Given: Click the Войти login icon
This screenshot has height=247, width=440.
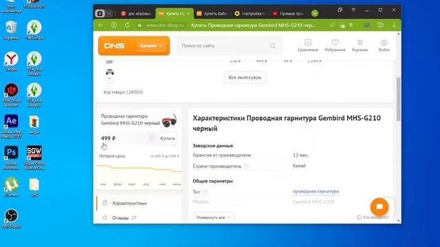Looking at the screenshot, I should pos(384,45).
